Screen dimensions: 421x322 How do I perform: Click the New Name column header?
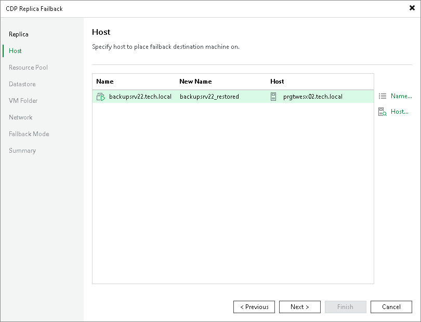tap(196, 81)
